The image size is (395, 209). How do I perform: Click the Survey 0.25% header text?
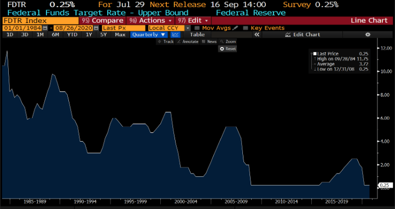tap(311, 4)
